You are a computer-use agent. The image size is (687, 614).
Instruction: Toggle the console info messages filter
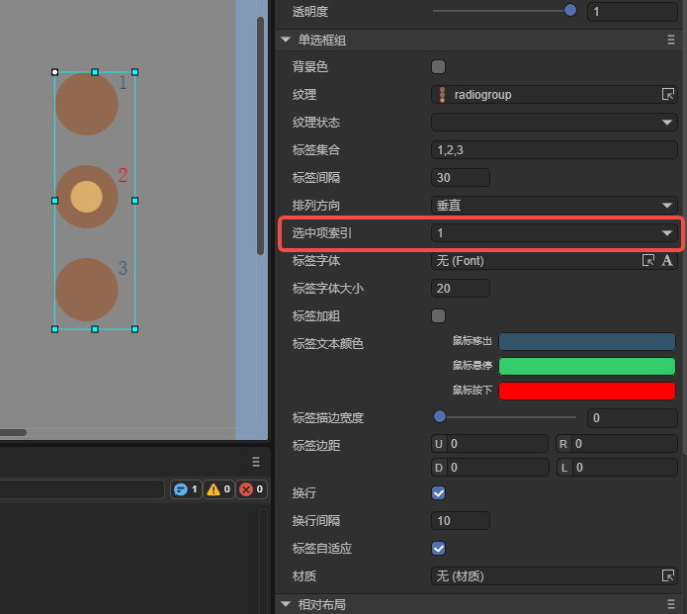pos(186,489)
